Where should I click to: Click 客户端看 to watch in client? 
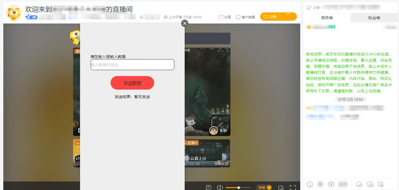point(245,17)
